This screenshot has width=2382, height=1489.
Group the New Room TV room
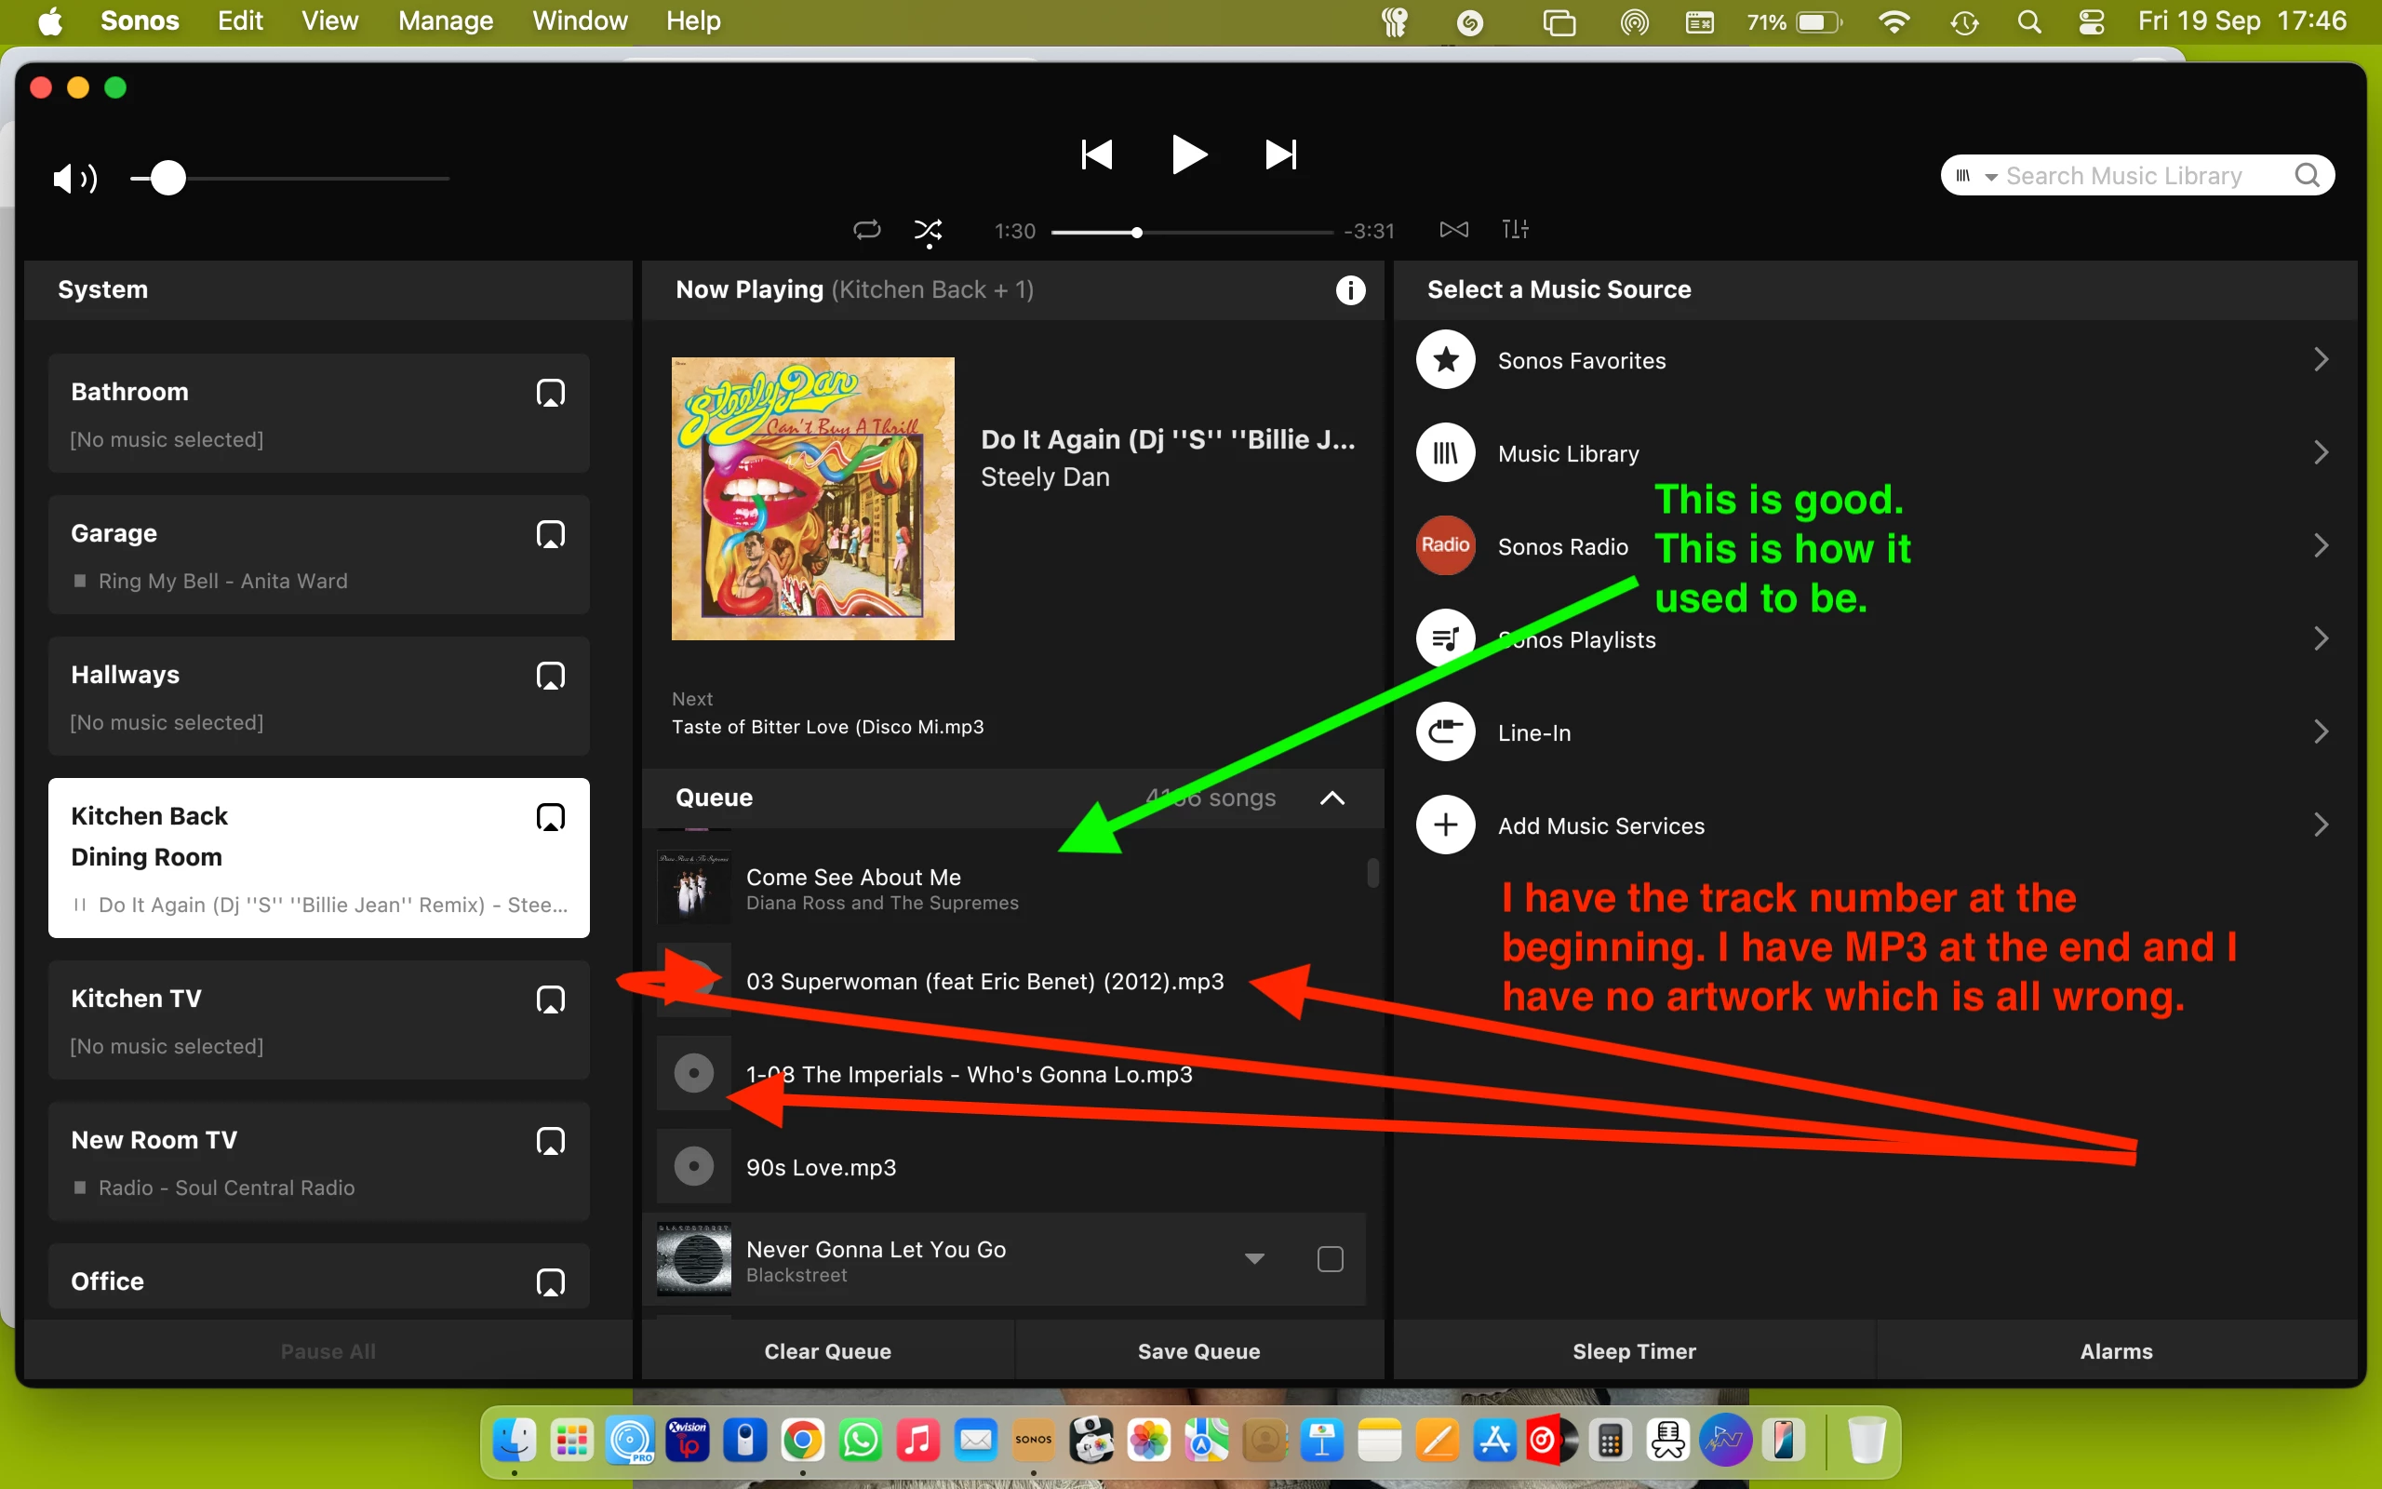(x=550, y=1141)
